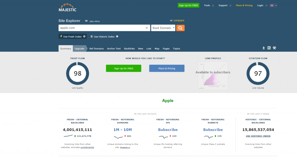Image resolution: width=297 pixels, height=157 pixels.
Task: Expand the Support menu arrow
Action: [230, 5]
